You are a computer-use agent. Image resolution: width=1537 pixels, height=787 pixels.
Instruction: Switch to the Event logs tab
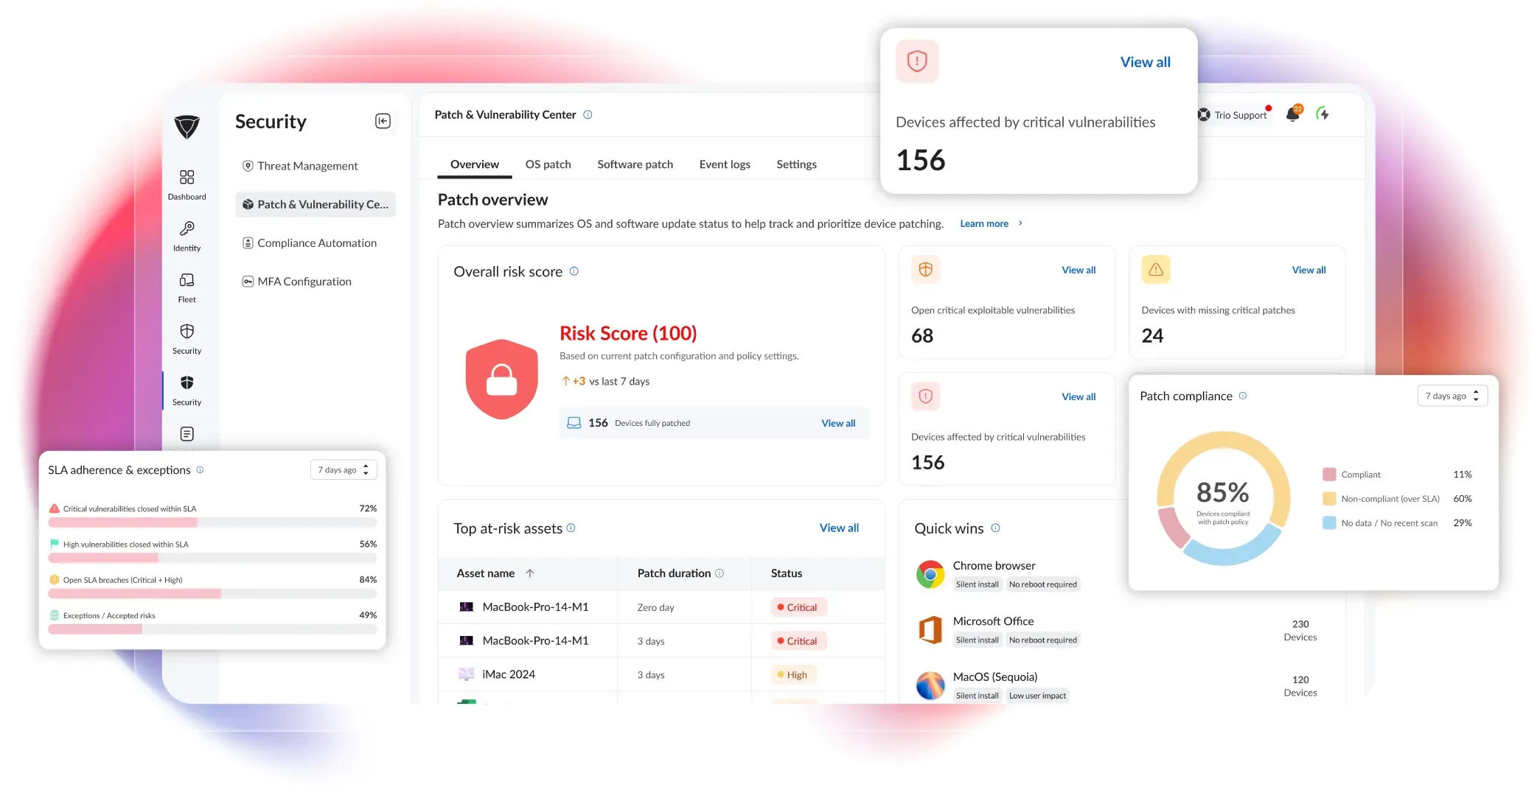(725, 164)
